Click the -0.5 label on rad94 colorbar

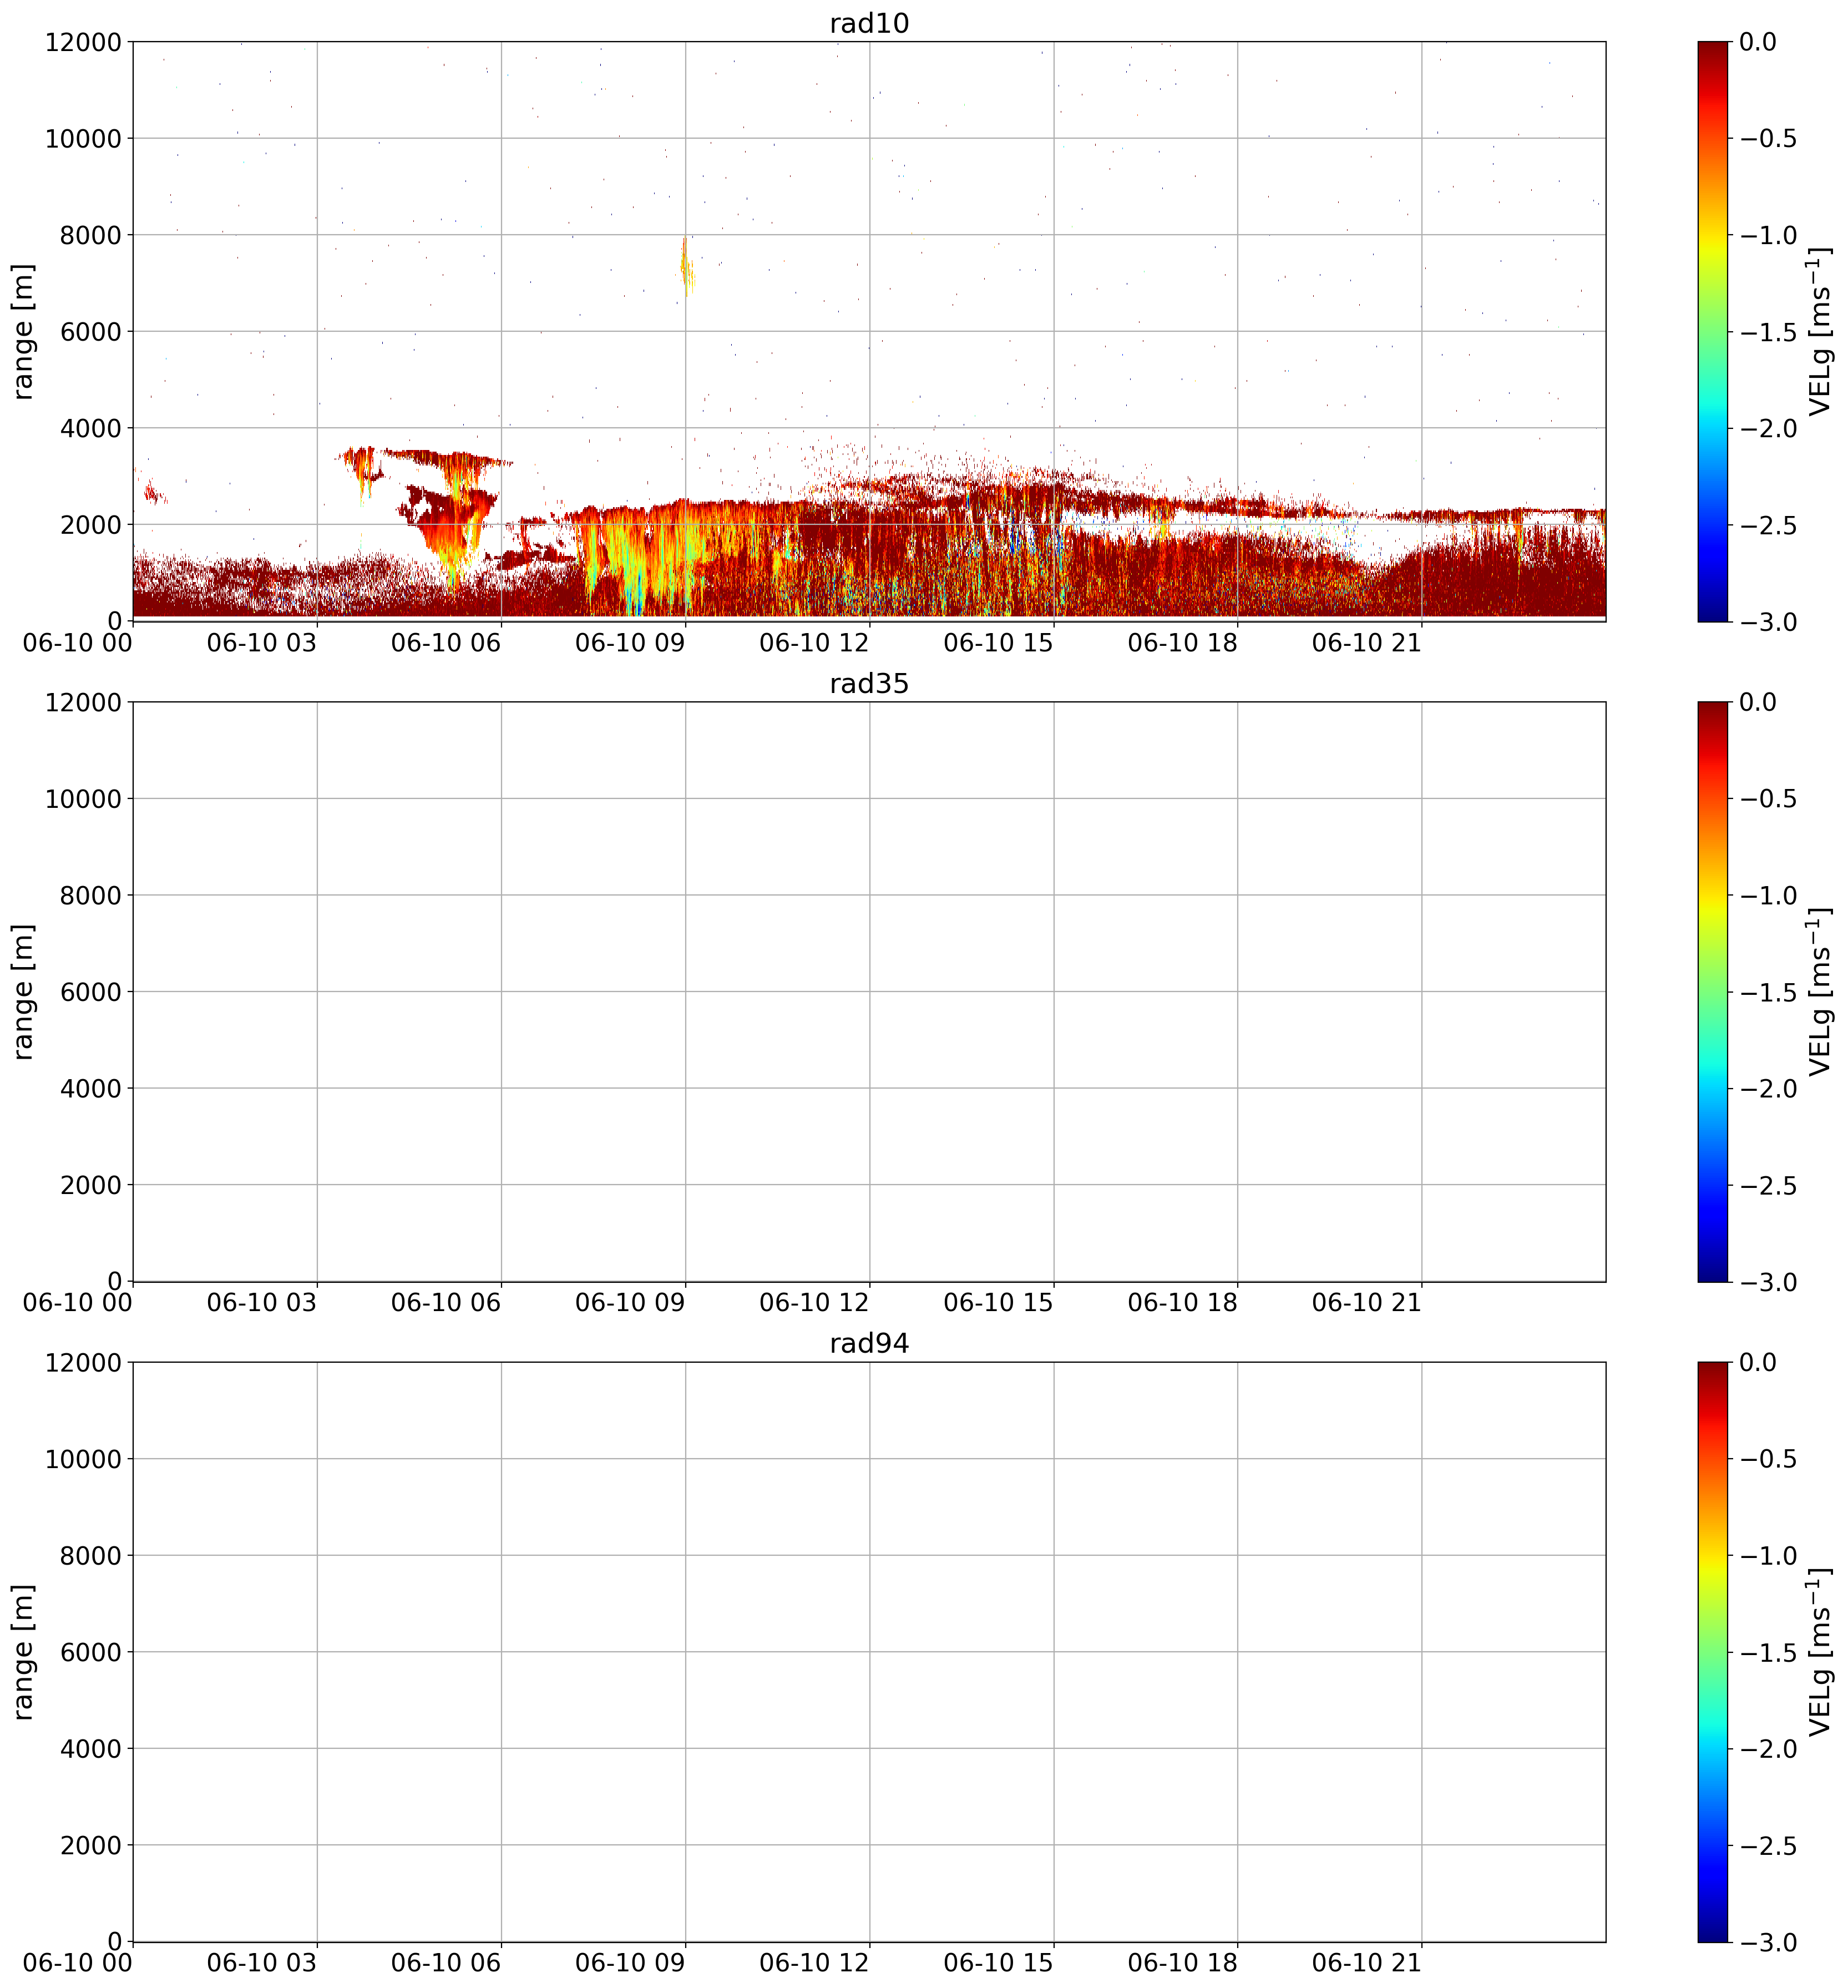(1767, 1459)
